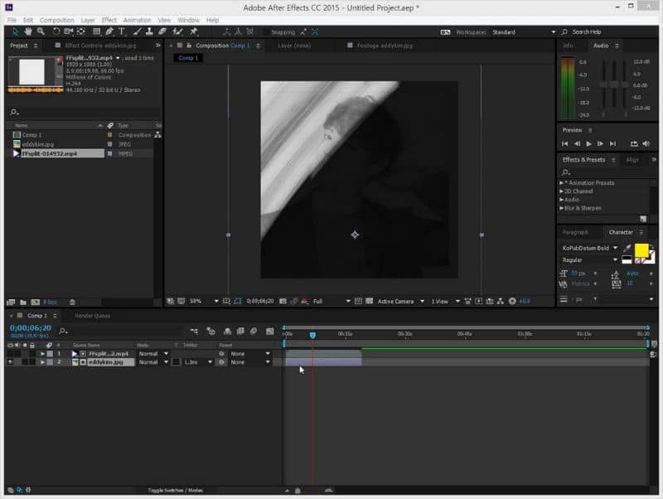Select the Hand tool
The height and width of the screenshot is (499, 663).
tap(28, 31)
